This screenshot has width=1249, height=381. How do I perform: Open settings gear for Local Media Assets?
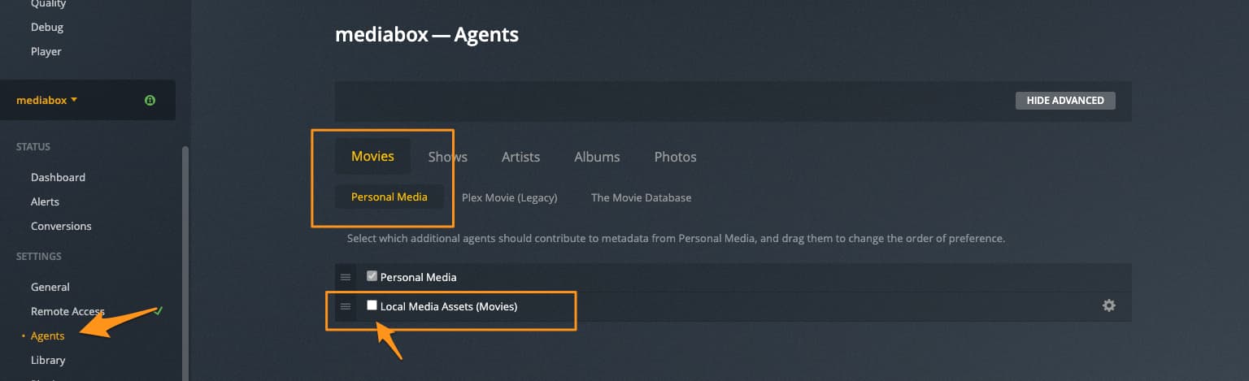pyautogui.click(x=1108, y=306)
